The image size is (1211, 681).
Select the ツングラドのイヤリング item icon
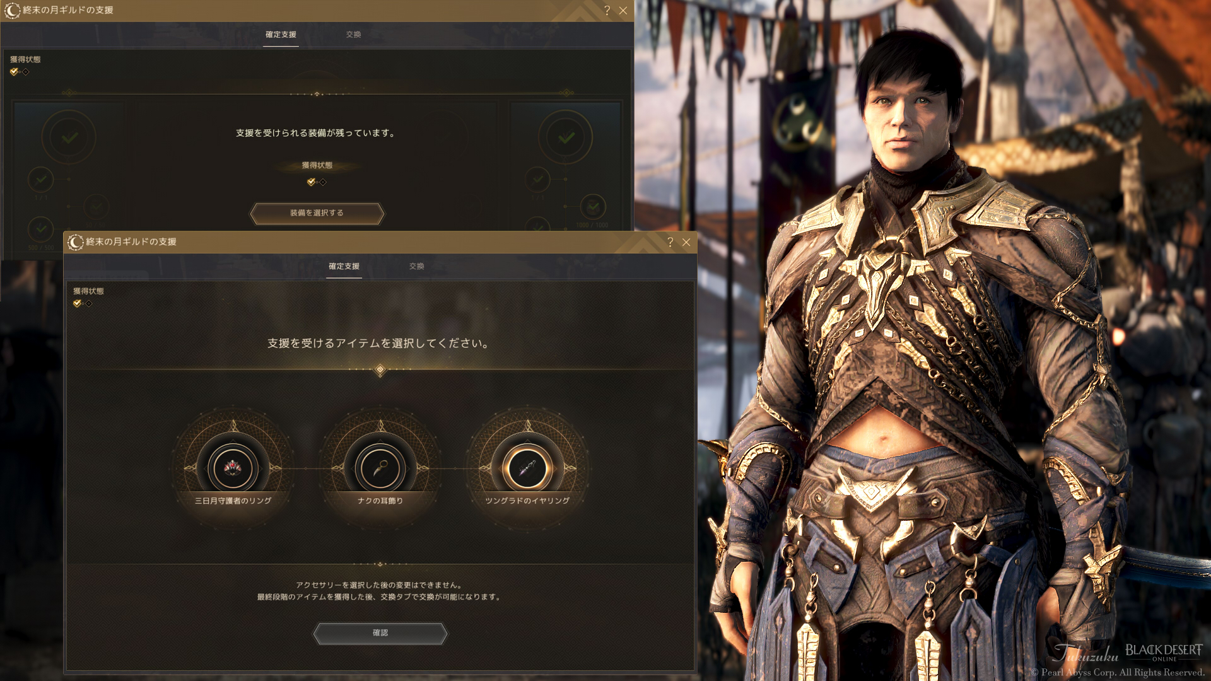527,468
